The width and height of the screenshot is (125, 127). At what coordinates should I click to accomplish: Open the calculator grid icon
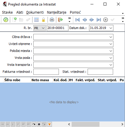click(x=37, y=20)
